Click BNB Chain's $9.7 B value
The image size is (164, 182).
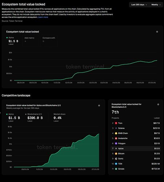[x=157, y=133]
